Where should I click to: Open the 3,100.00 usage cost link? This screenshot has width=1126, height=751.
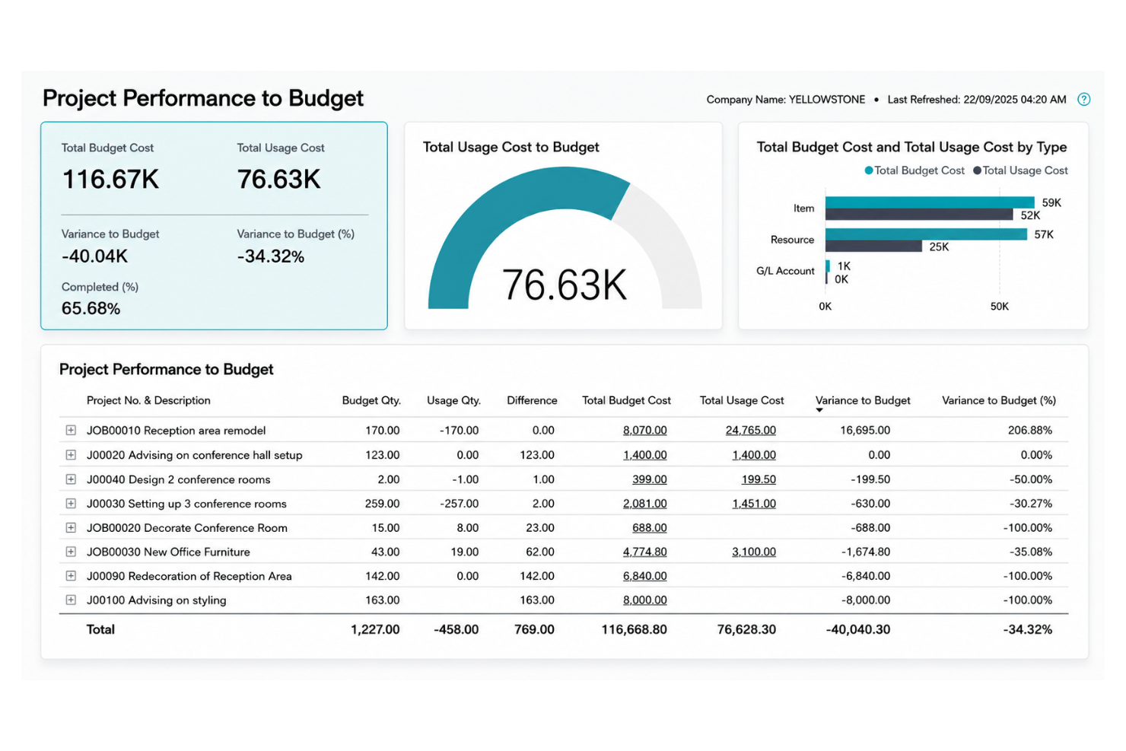[x=754, y=552]
